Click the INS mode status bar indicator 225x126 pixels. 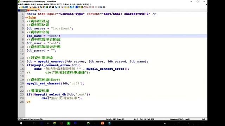tap(203, 119)
